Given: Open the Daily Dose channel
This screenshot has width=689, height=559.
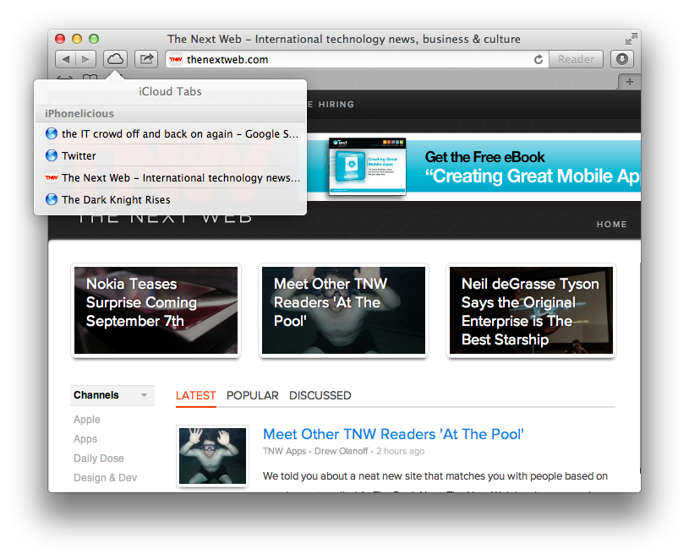Looking at the screenshot, I should [x=99, y=459].
